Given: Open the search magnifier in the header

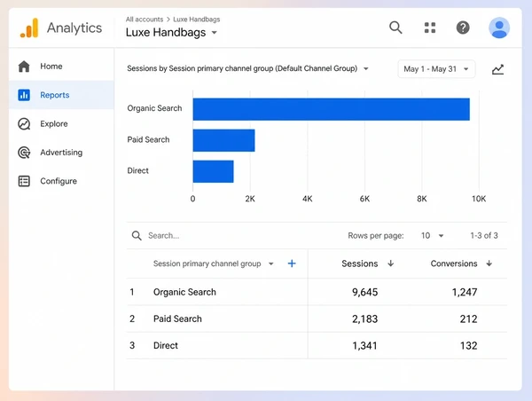Looking at the screenshot, I should pyautogui.click(x=395, y=28).
